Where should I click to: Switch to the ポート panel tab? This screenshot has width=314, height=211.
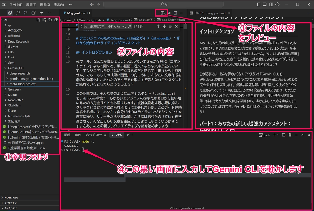[x=130, y=135]
